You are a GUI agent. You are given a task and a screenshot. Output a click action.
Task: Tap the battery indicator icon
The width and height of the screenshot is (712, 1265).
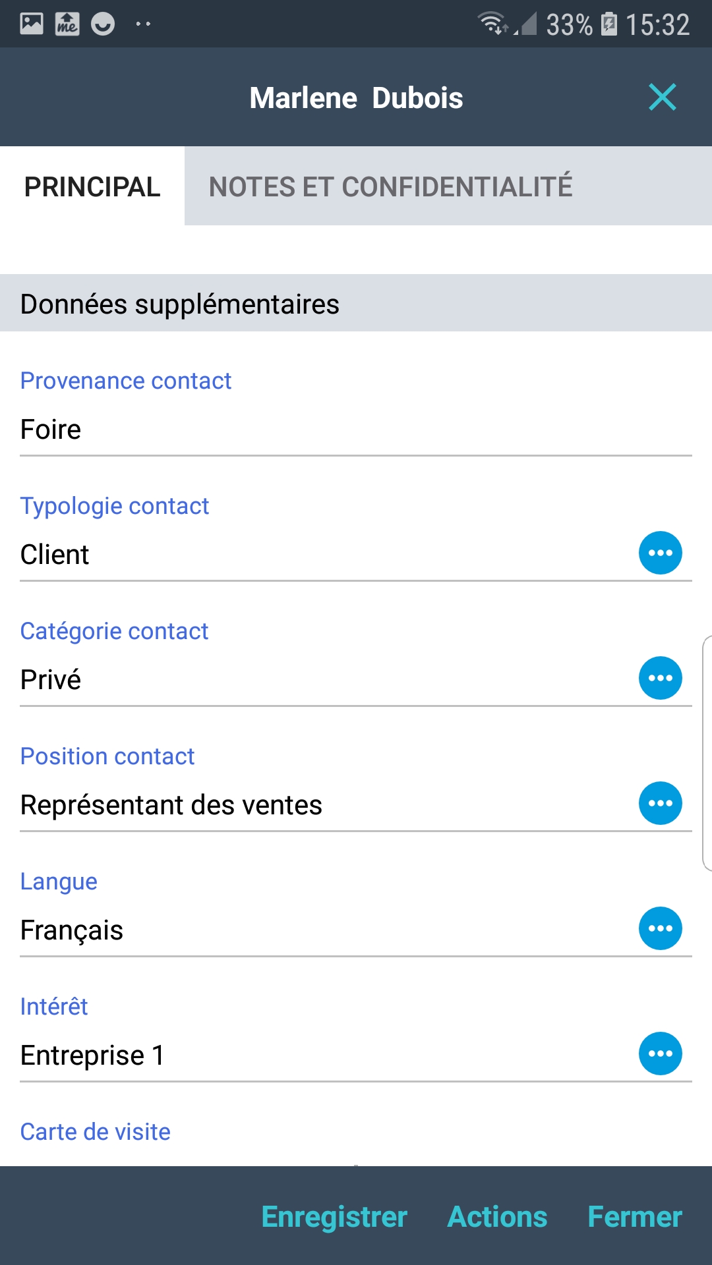coord(610,24)
